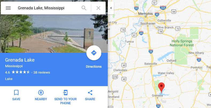Click the search magnifier icon
Viewport: 211px width, 108px height.
[x=84, y=8]
